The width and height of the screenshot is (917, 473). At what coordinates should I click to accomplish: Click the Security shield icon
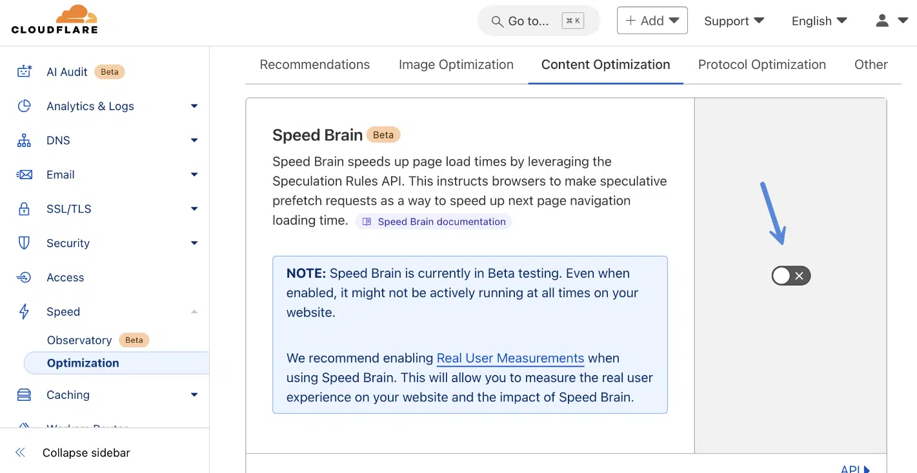24,243
